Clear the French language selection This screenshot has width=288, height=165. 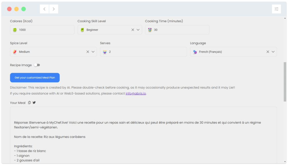click(x=268, y=52)
